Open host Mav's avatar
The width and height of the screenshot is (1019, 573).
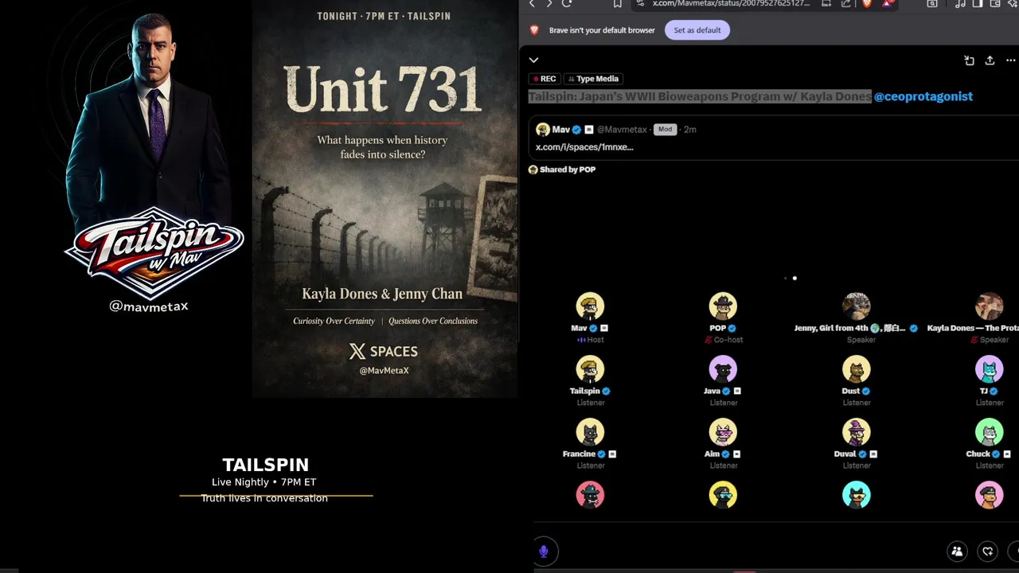coord(590,306)
